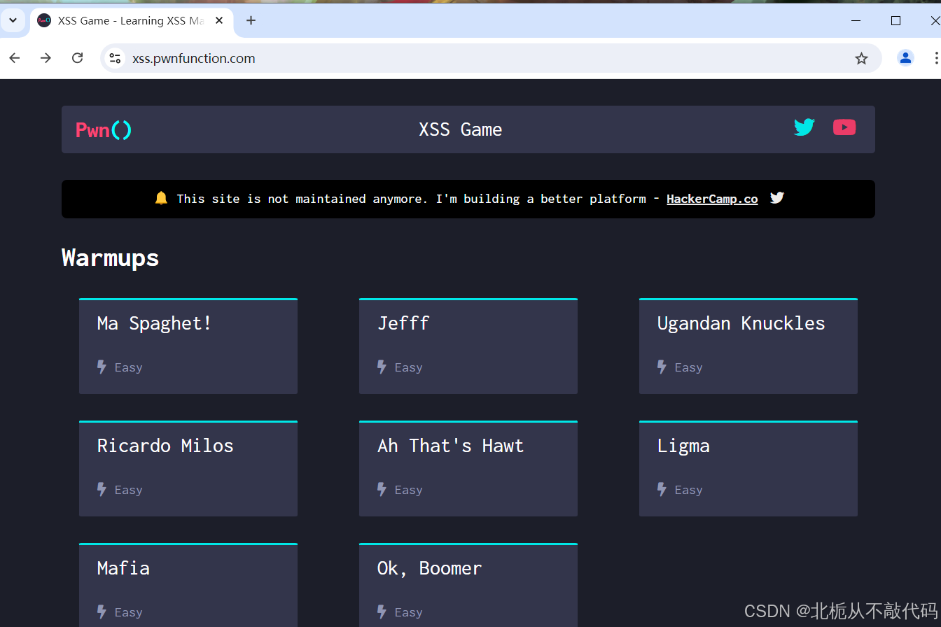The width and height of the screenshot is (941, 627).
Task: Open the YouTube channel icon in the header
Action: click(x=844, y=127)
